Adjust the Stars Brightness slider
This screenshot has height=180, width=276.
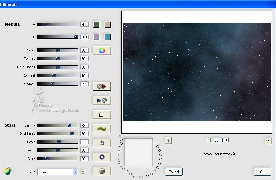[x=58, y=134]
